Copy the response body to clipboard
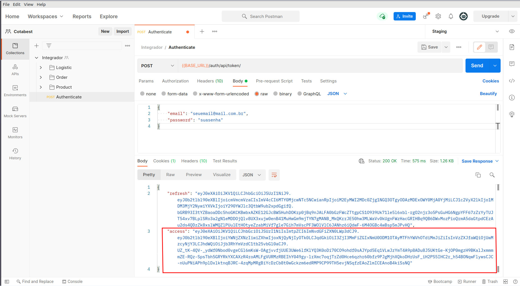520x286 pixels. (x=478, y=175)
